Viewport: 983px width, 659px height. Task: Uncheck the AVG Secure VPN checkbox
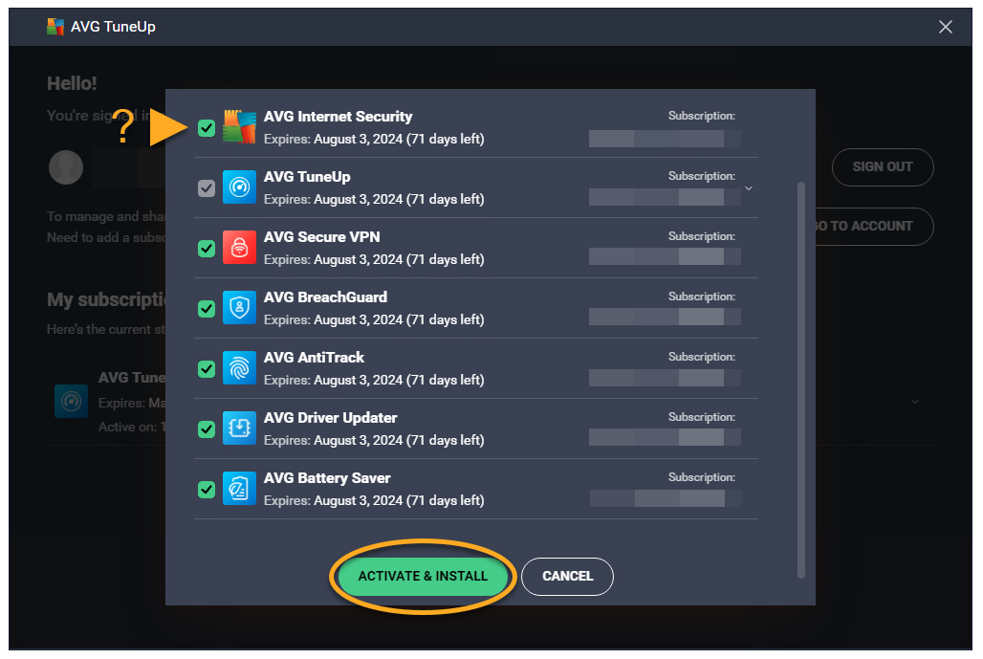[207, 249]
